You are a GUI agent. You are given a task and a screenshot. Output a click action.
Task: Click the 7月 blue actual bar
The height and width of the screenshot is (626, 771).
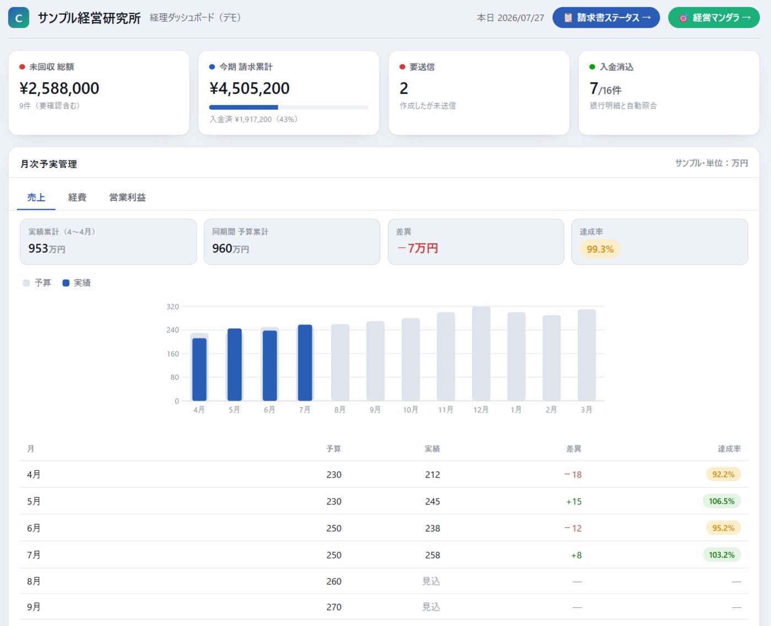[x=305, y=363]
